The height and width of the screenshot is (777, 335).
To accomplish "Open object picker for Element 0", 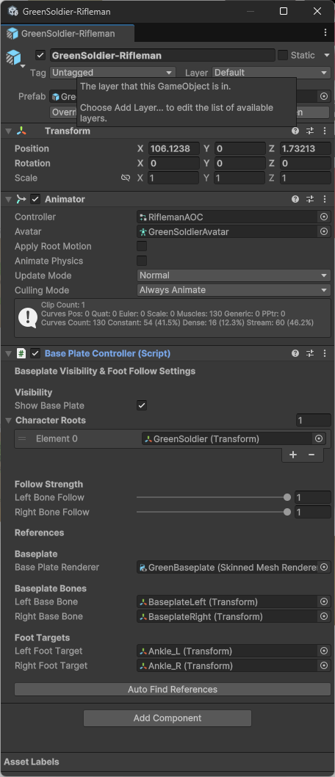I will point(319,438).
